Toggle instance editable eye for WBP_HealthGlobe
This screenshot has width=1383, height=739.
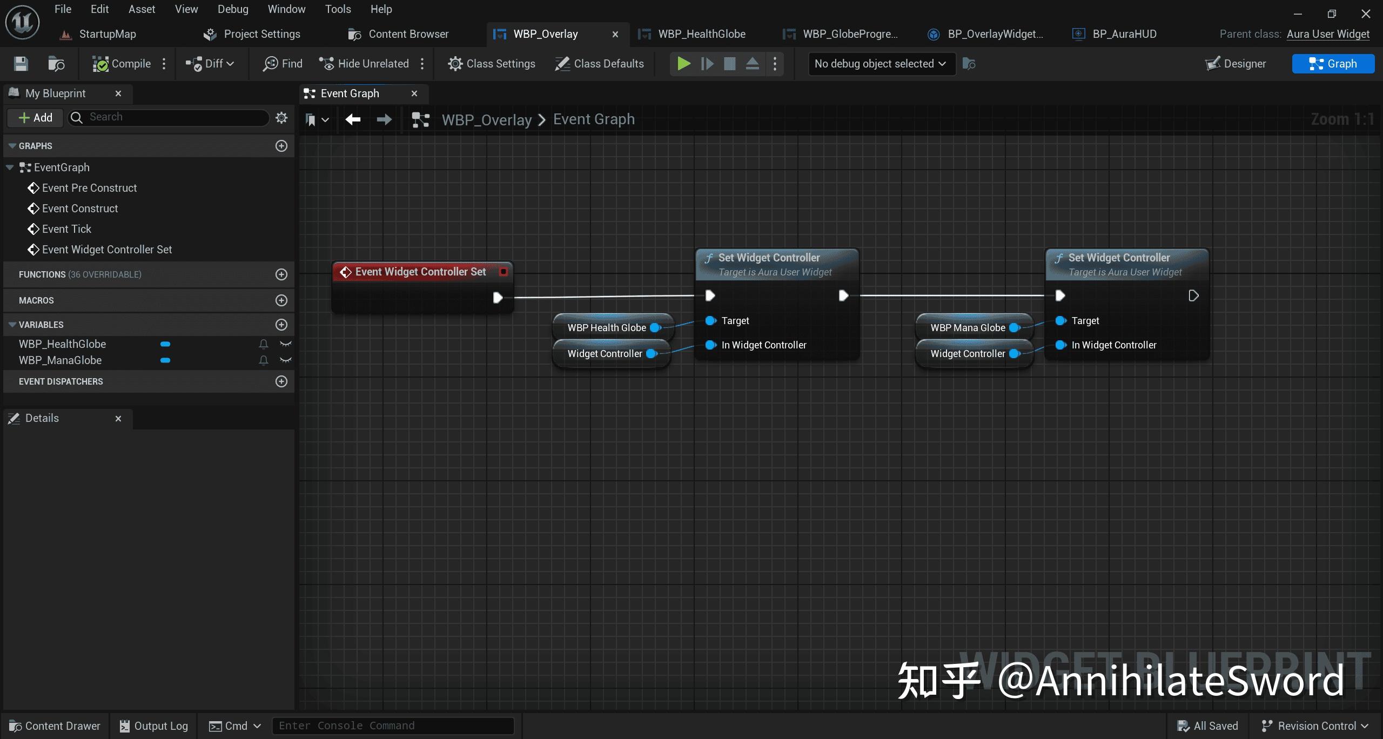(285, 344)
